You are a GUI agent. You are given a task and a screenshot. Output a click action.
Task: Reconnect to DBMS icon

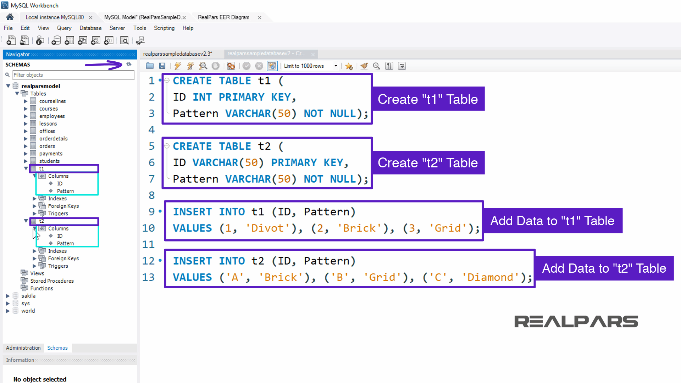pos(140,40)
